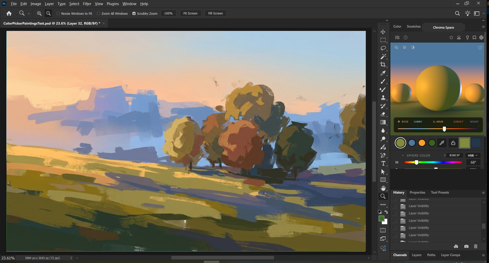Click the Fit Screen button
Viewport: 489px width, 263px height.
tap(190, 13)
